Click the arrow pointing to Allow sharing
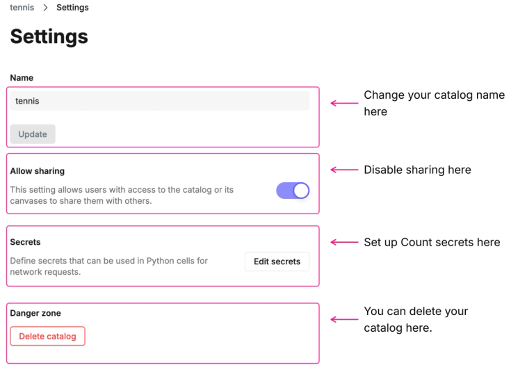The height and width of the screenshot is (370, 511). point(343,170)
